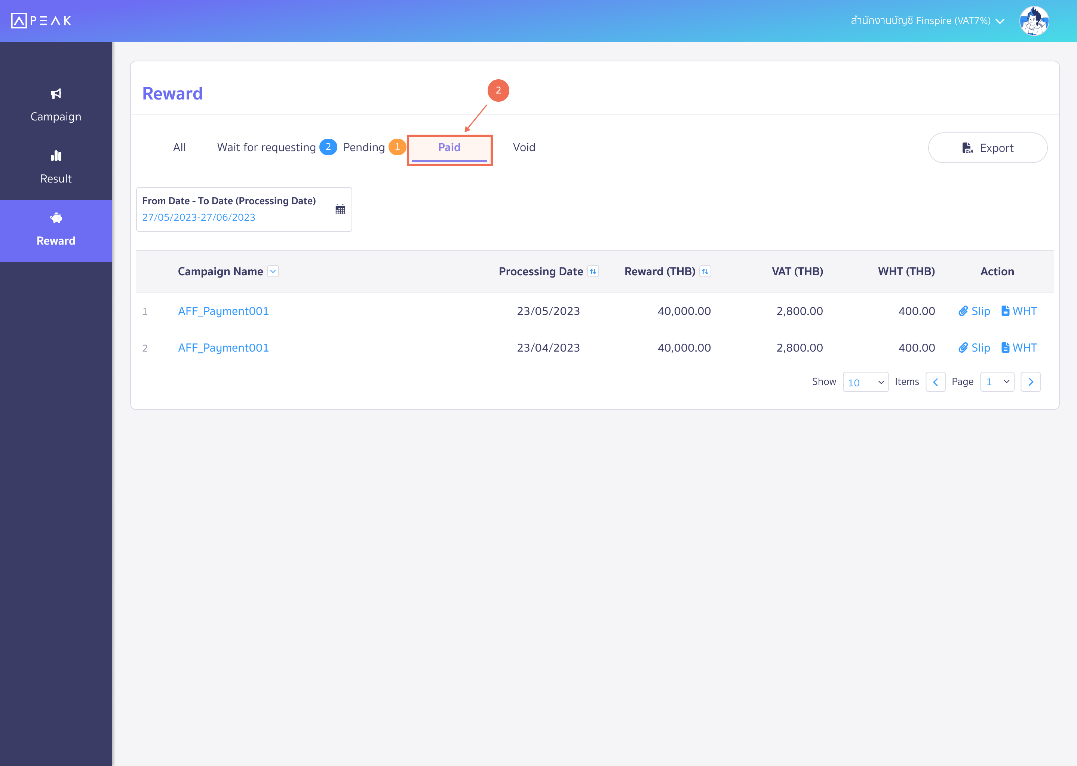Click next page navigation arrow
This screenshot has height=766, width=1077.
click(1031, 382)
